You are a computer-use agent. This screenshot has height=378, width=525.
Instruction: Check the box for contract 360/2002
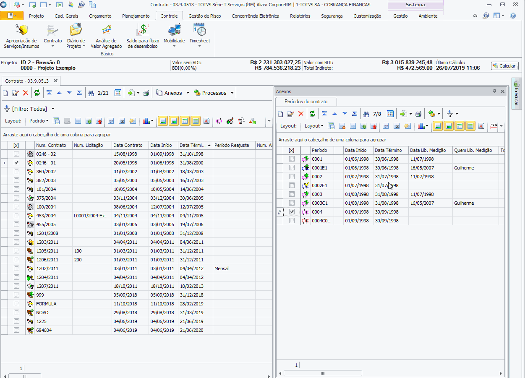16,172
